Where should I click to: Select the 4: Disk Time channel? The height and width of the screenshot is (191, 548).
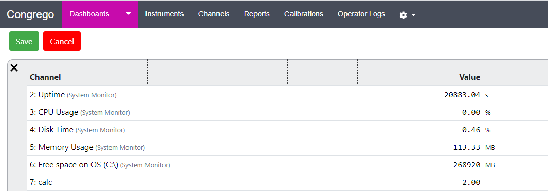coord(77,130)
